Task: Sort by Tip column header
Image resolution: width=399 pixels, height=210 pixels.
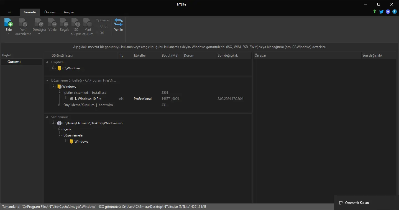Action: click(x=126, y=55)
